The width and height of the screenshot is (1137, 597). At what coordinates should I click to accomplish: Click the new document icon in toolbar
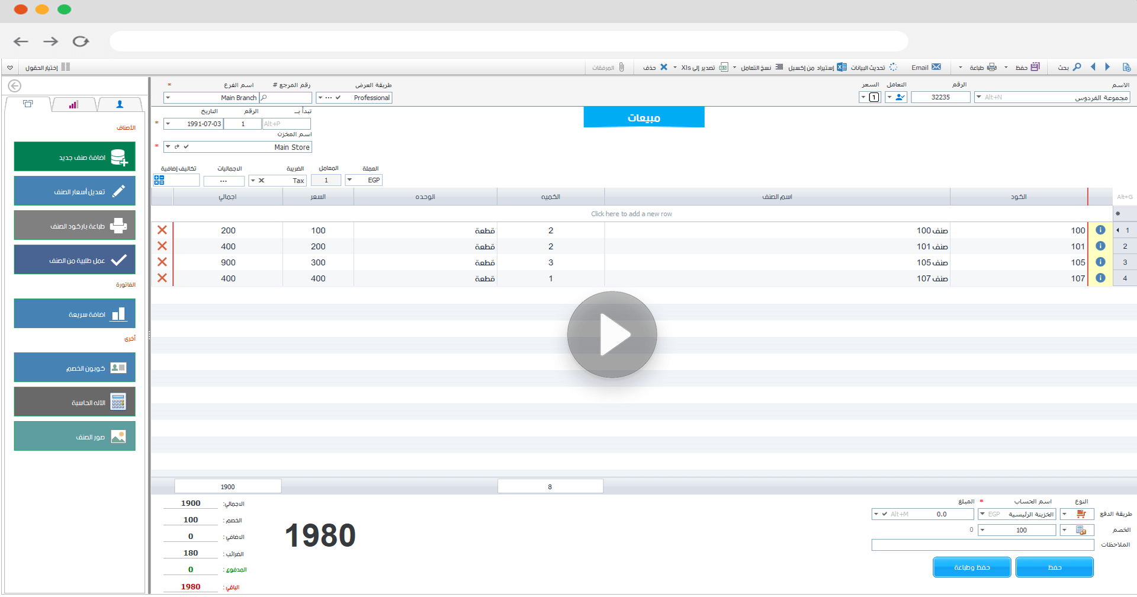click(x=1126, y=67)
